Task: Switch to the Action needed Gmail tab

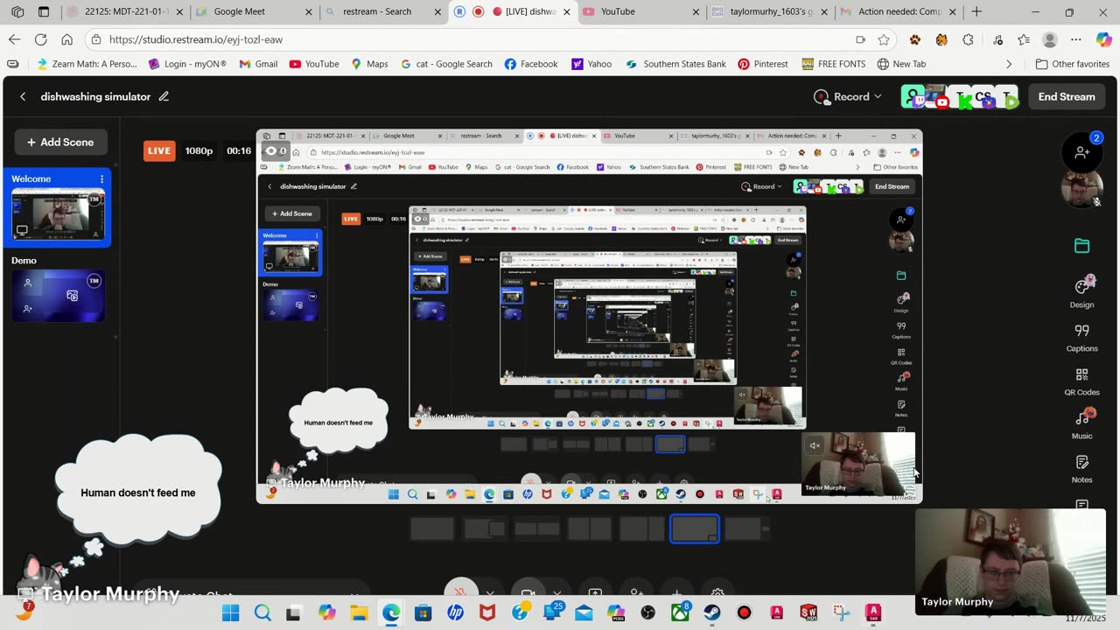Action: tap(899, 12)
